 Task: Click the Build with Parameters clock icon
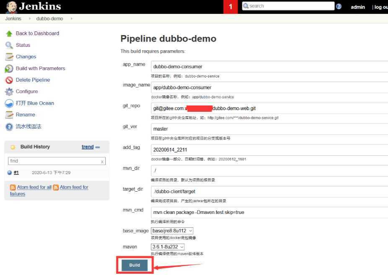tap(9, 69)
